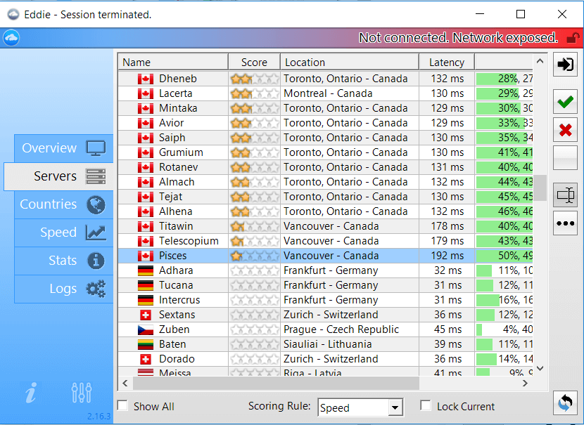584x425 pixels.
Task: Add server to allowlist with green checkmark
Action: pyautogui.click(x=566, y=102)
